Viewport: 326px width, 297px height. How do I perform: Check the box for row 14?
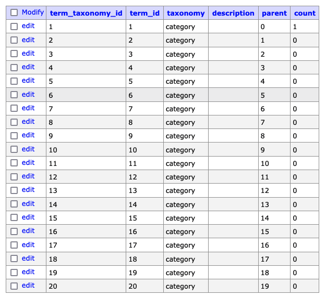coord(14,204)
